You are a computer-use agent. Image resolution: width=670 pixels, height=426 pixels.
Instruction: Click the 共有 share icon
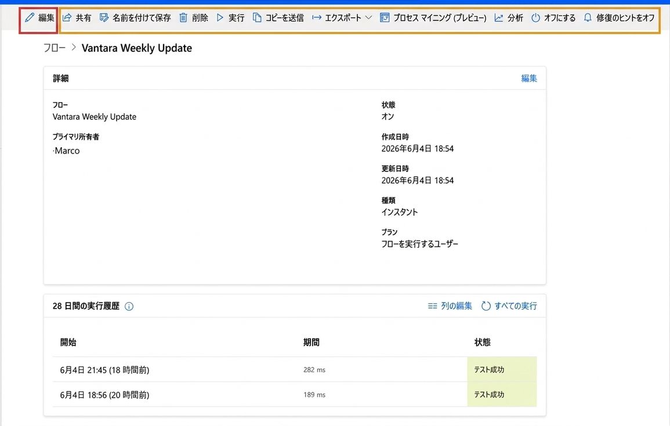(67, 17)
